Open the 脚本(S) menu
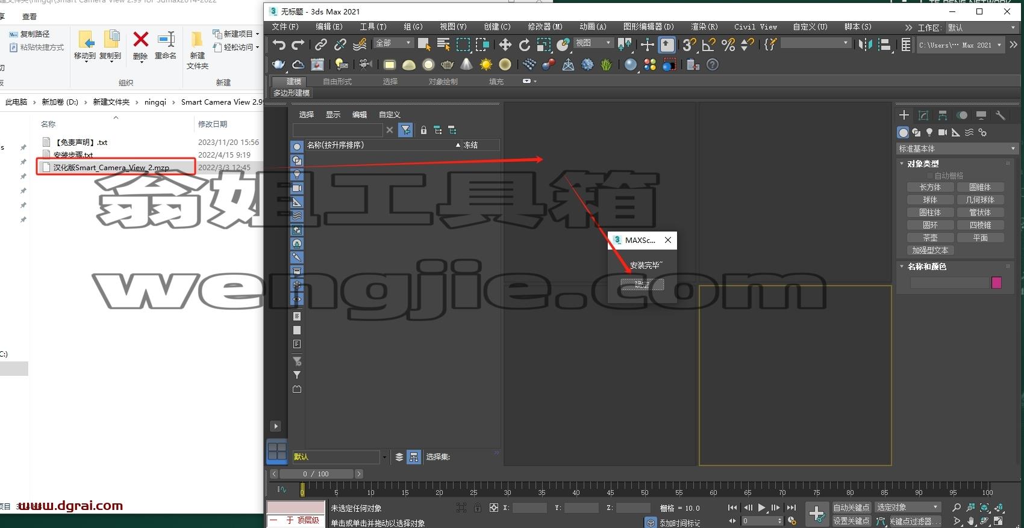This screenshot has width=1024, height=528. [x=858, y=26]
